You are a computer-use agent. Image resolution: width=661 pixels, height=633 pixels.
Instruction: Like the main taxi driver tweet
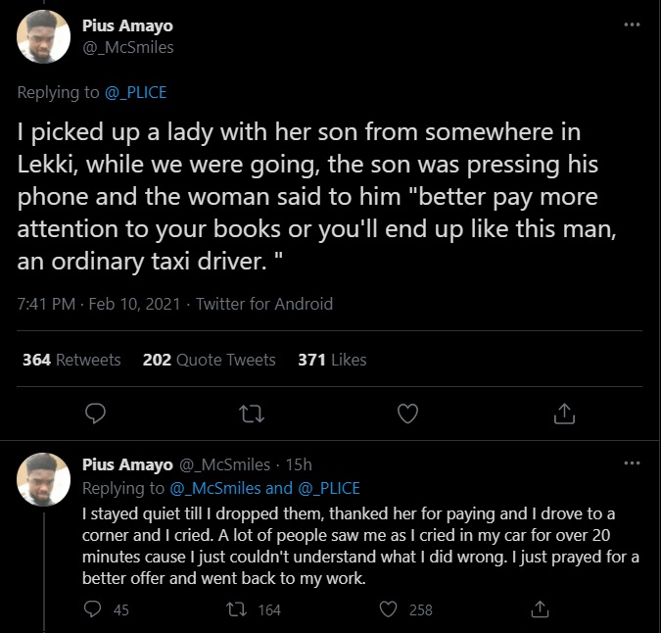407,414
